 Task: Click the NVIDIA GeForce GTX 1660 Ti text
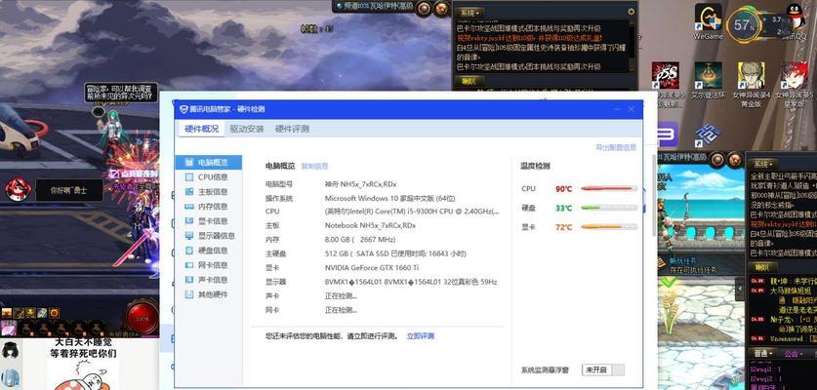(372, 267)
